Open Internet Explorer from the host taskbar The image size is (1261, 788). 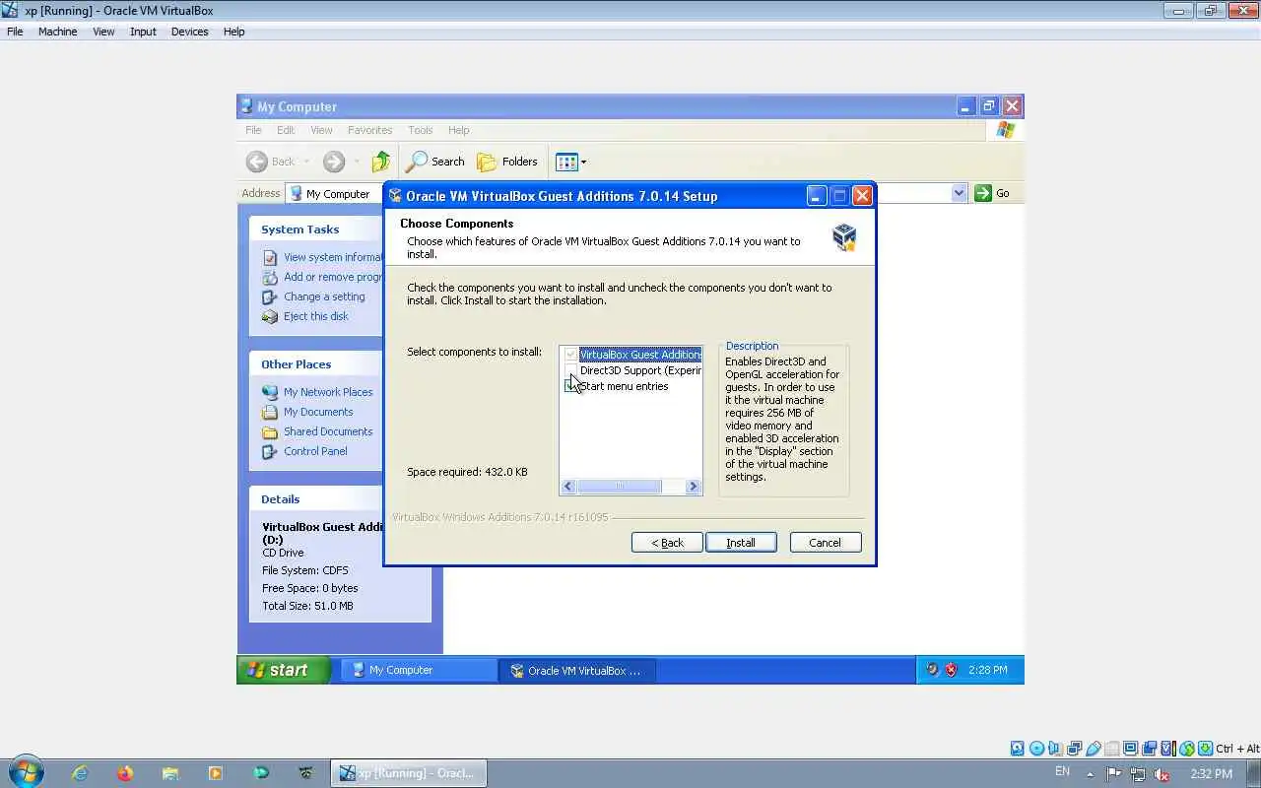[80, 773]
